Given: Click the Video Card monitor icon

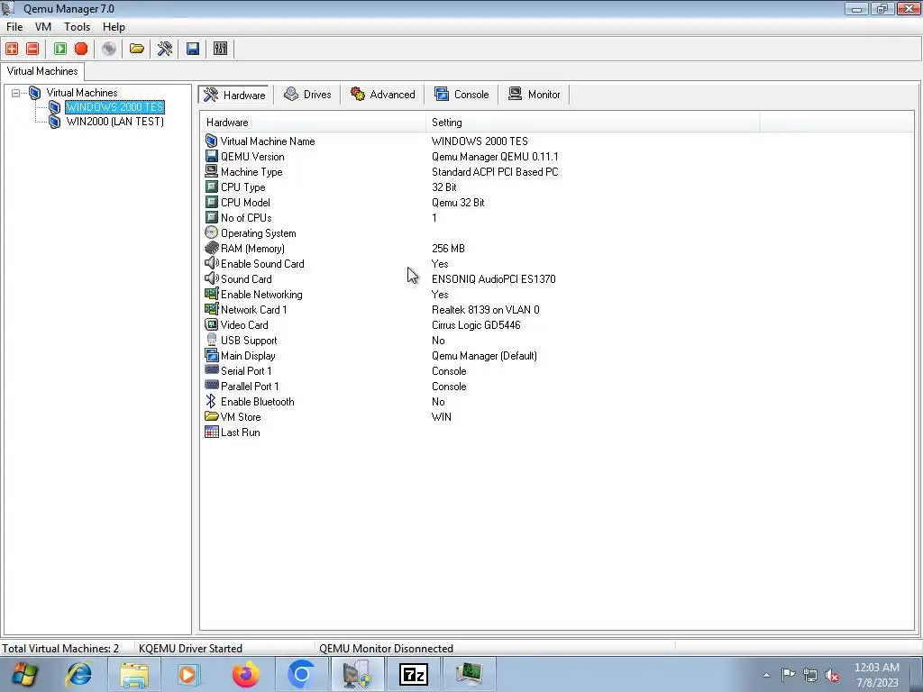Looking at the screenshot, I should tap(211, 324).
